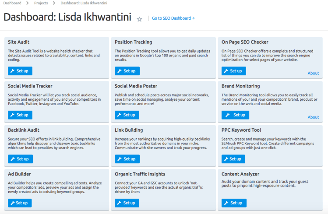Viewport: 328px width, 214px height.
Task: Set up the Backlink Audit tool
Action: click(20, 159)
